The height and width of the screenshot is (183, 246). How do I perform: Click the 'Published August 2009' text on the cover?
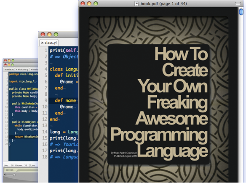point(126,156)
